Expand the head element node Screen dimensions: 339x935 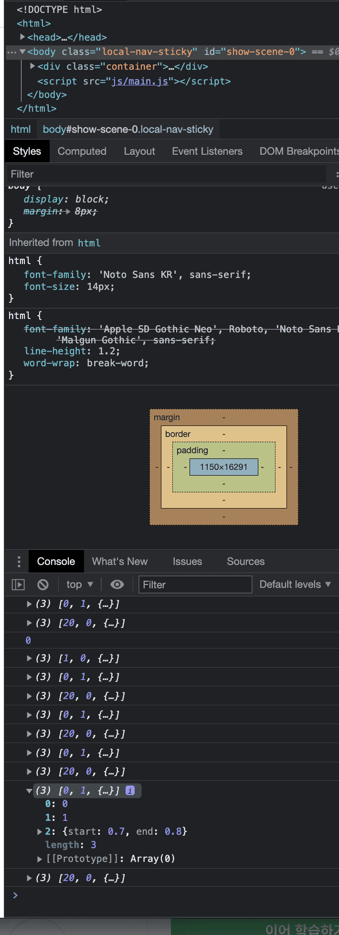coord(22,37)
